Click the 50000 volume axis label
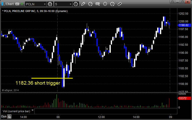The width and height of the screenshot is (192, 120). coord(182,94)
